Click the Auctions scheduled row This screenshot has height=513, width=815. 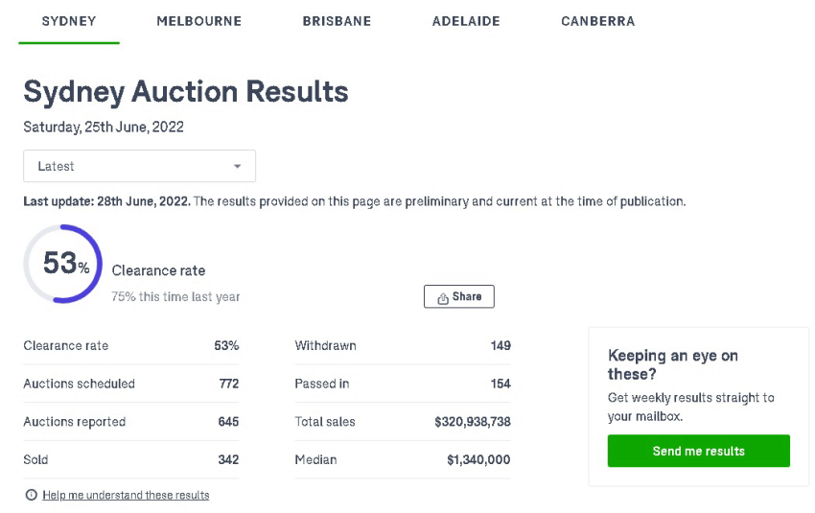(131, 384)
